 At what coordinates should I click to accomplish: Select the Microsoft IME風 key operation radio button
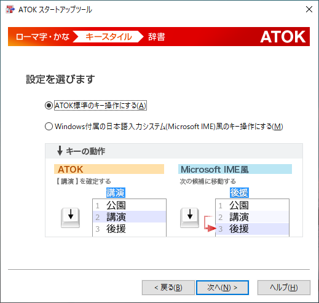[x=49, y=127]
